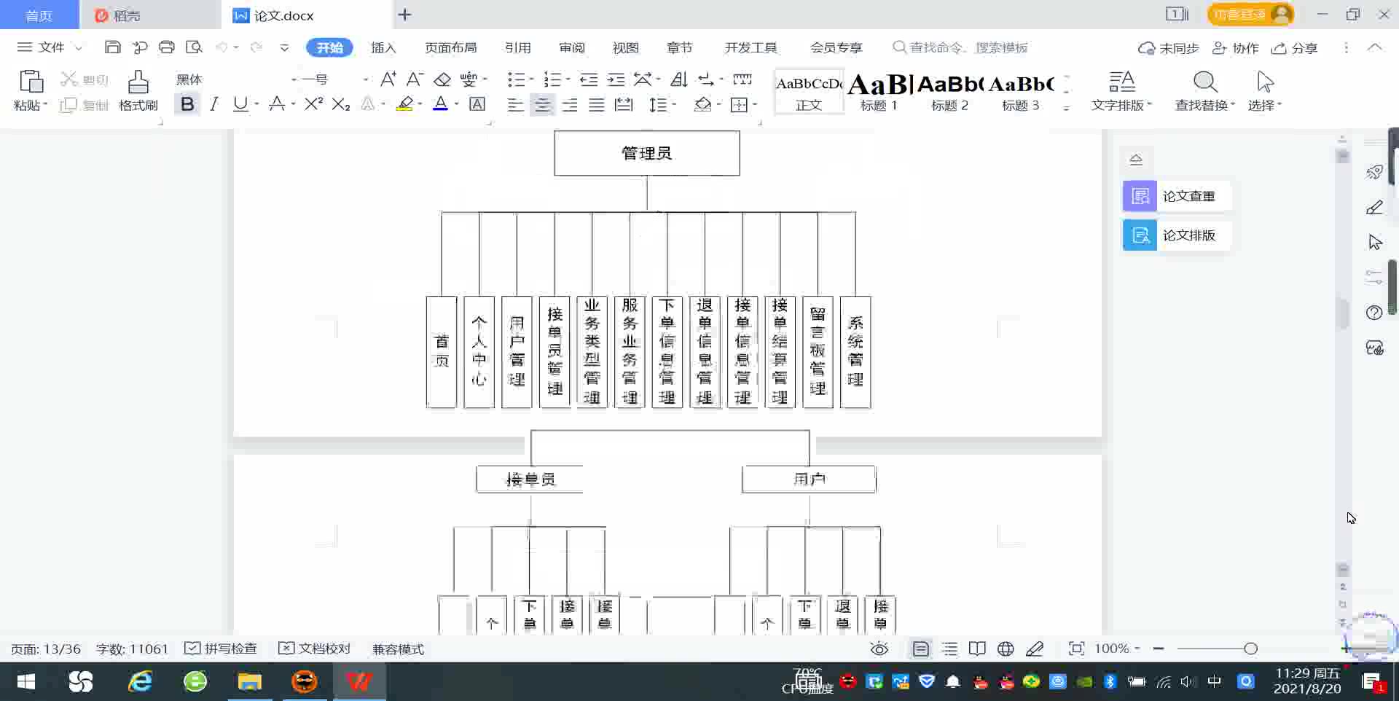
Task: Toggle 文档校对 document proofreading
Action: coord(315,649)
